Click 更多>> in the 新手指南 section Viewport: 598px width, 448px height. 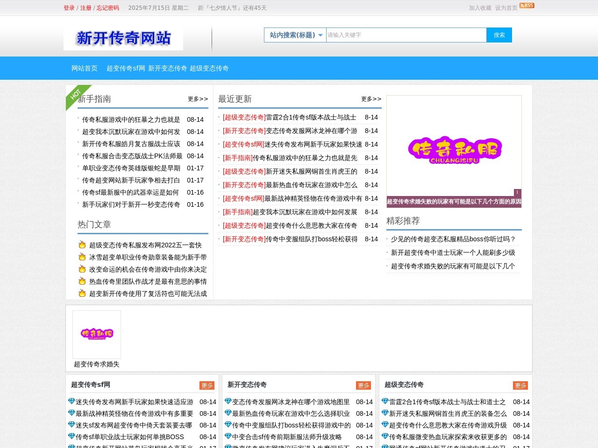[x=198, y=99]
